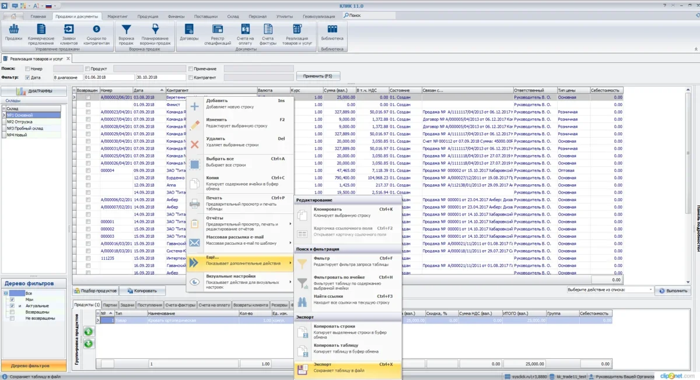Switch to the Маркетинг ribbon tab
This screenshot has width=700, height=380.
point(119,16)
